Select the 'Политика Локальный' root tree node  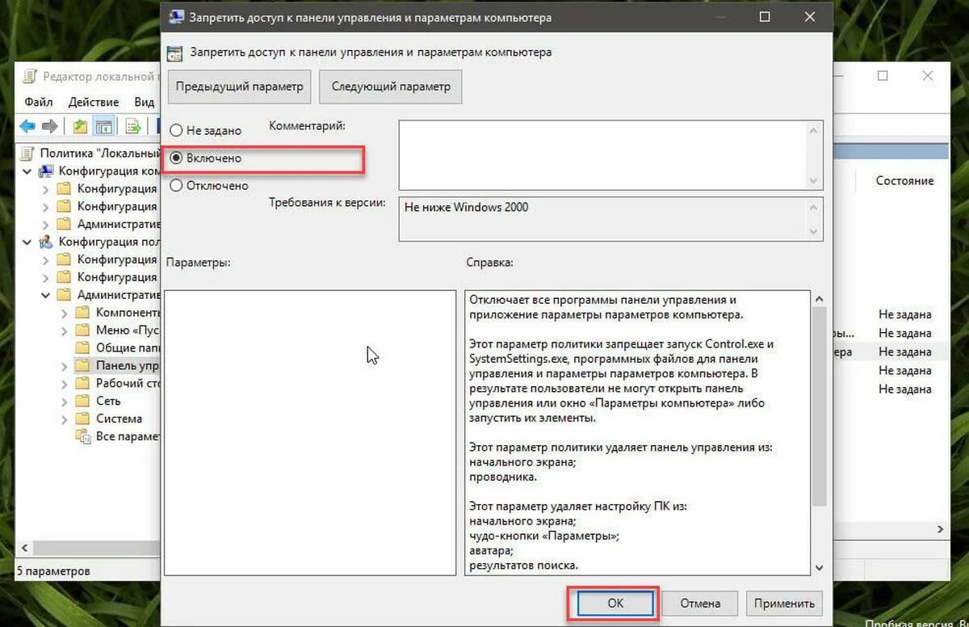click(100, 153)
